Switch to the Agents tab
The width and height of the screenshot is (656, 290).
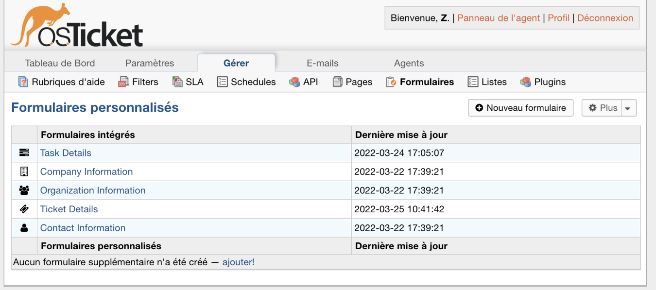(409, 63)
